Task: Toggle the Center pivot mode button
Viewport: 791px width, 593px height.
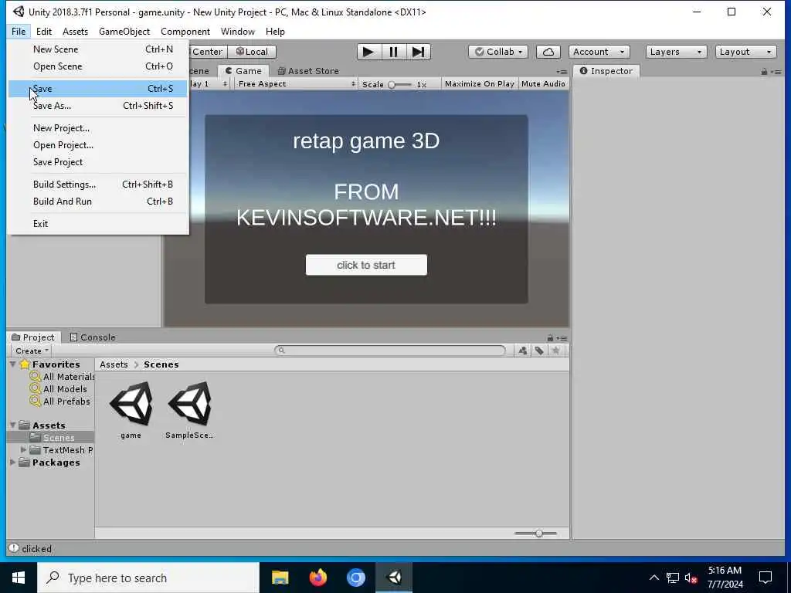Action: click(x=207, y=52)
